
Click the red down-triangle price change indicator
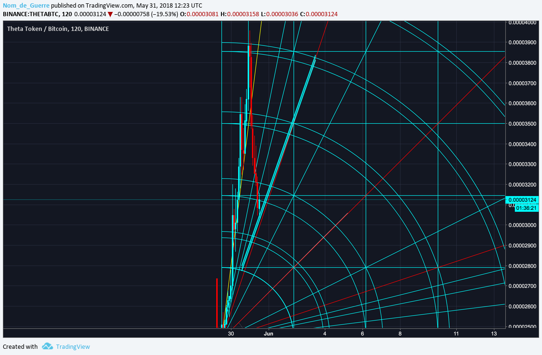click(110, 14)
